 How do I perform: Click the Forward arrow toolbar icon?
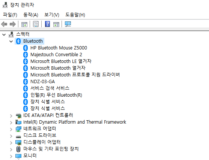coord(13,24)
